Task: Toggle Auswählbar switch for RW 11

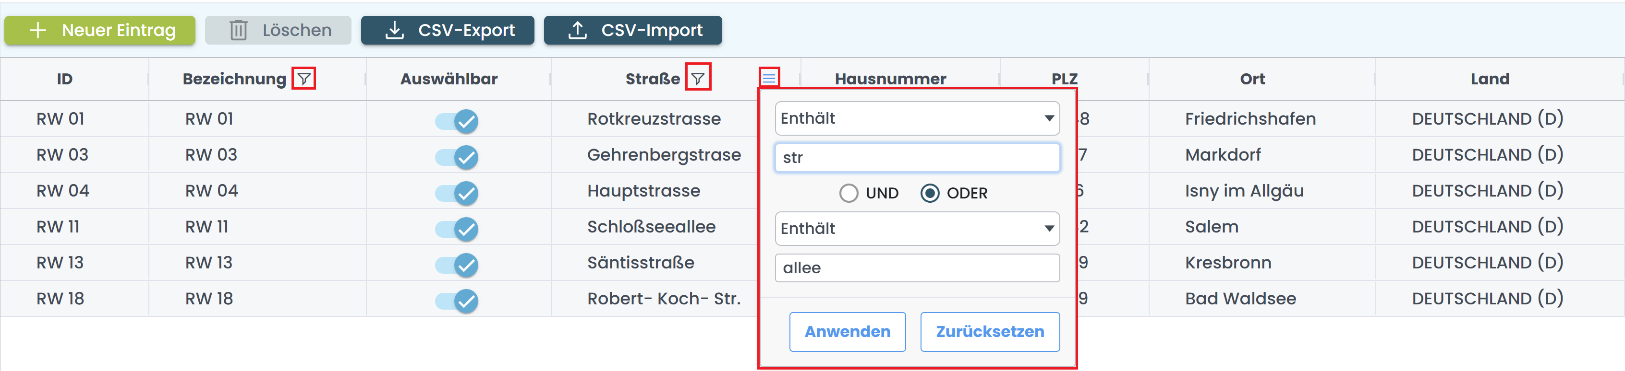Action: tap(457, 228)
